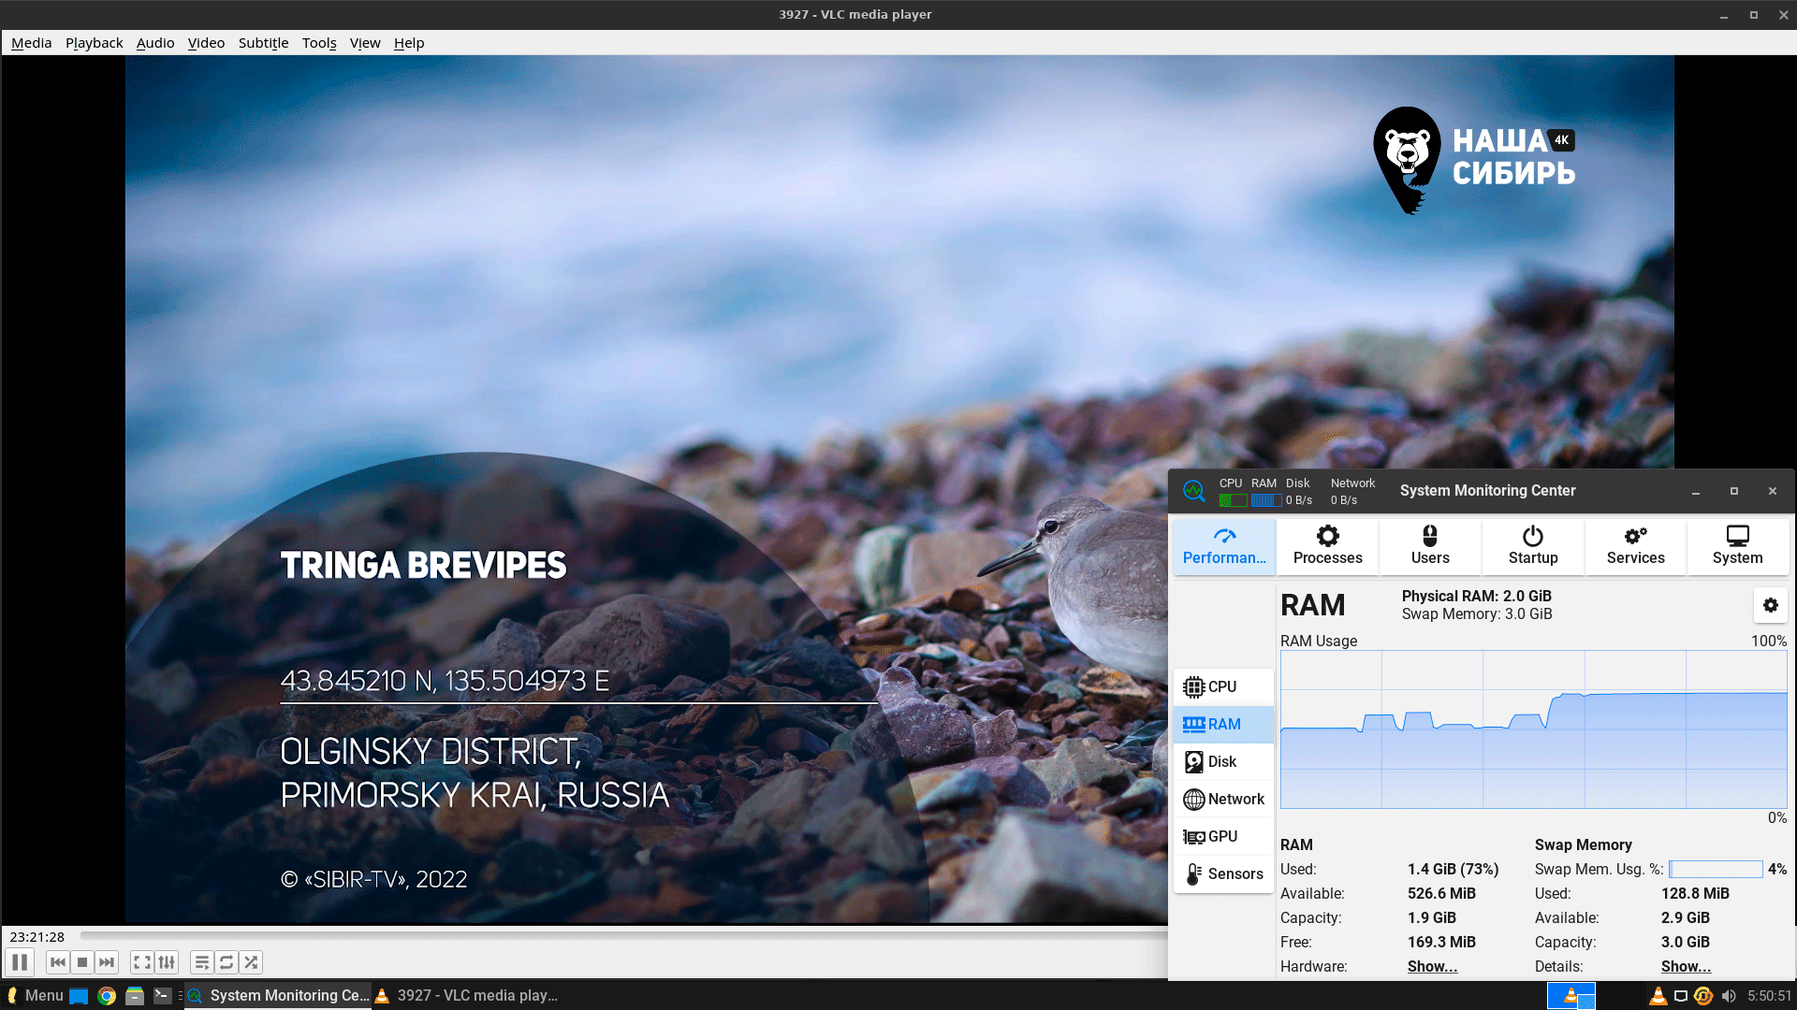Viewport: 1797px width, 1010px height.
Task: Show RAM hardware details link
Action: click(1432, 967)
